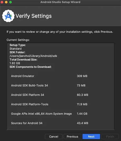Click the Android Studio Setup Wizard title bar

pos(60,2)
